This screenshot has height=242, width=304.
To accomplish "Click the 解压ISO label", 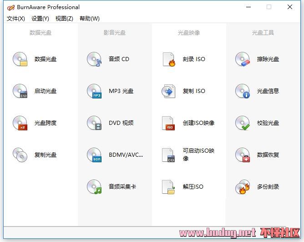I will pos(193,187).
